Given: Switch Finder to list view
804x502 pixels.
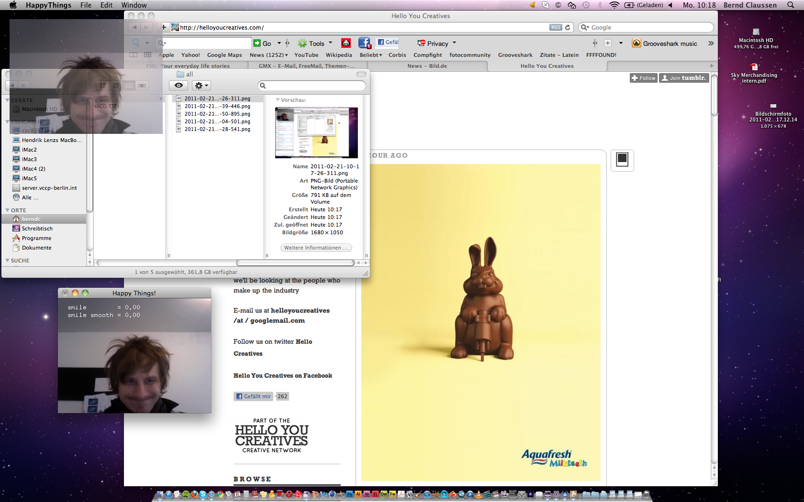Looking at the screenshot, I should [116, 86].
